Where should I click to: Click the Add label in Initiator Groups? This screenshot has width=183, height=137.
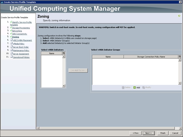coord(138,88)
